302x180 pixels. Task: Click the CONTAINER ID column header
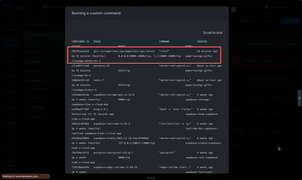[80, 41]
